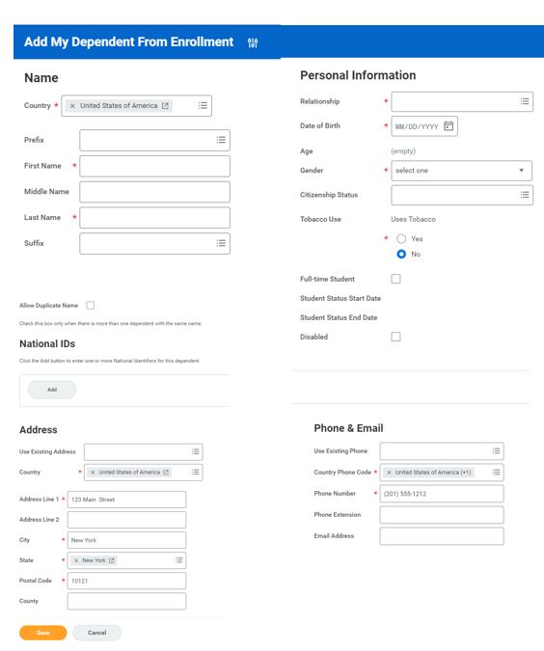This screenshot has height=651, width=544.
Task: Open the Suffix prompt list icon
Action: pyautogui.click(x=221, y=243)
